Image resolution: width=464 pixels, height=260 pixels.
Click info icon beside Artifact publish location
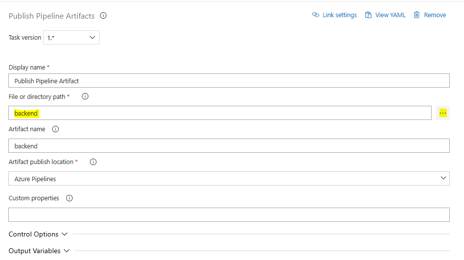coord(93,162)
